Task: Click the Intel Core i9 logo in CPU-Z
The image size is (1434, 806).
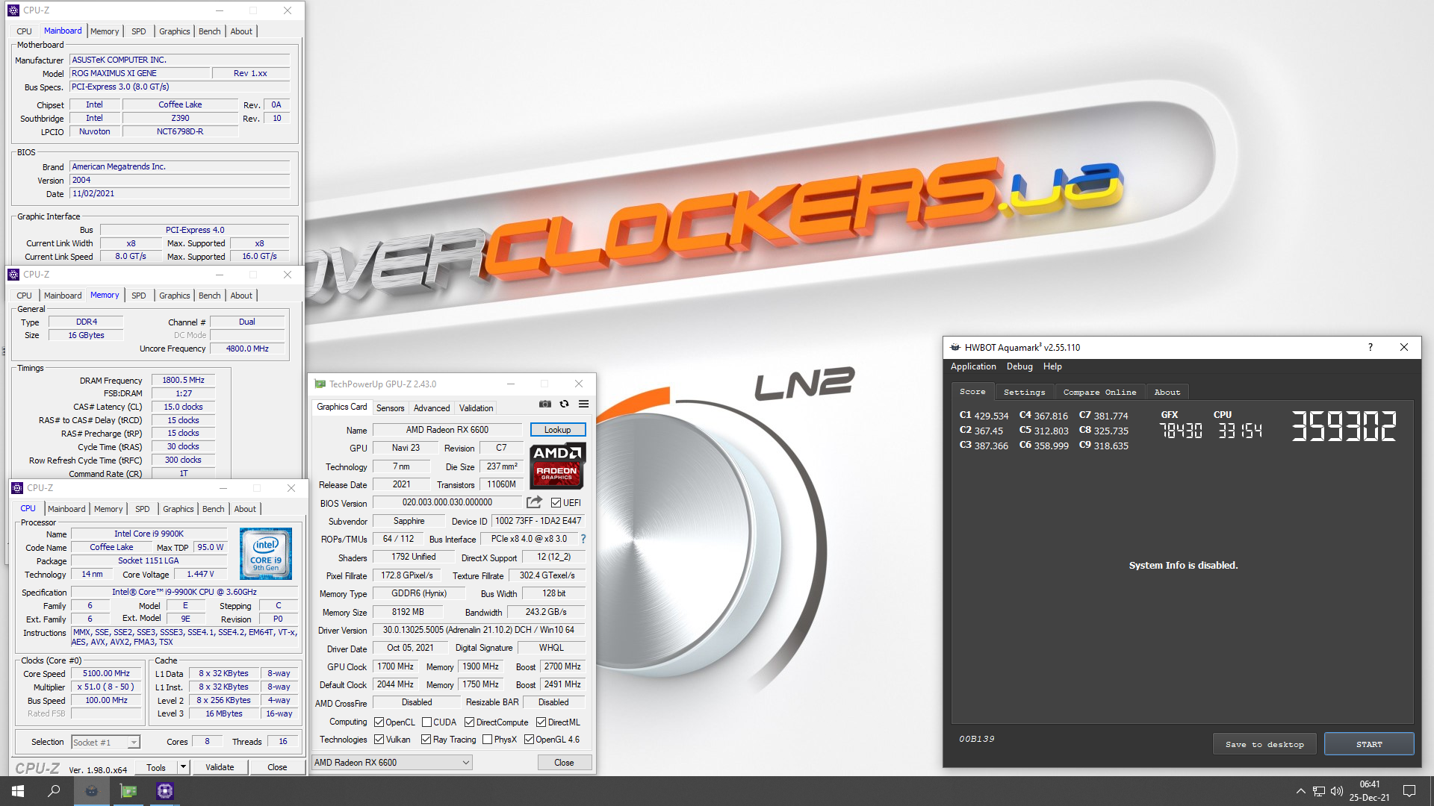Action: coord(266,554)
